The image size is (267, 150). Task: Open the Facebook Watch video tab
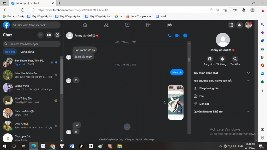point(127,25)
